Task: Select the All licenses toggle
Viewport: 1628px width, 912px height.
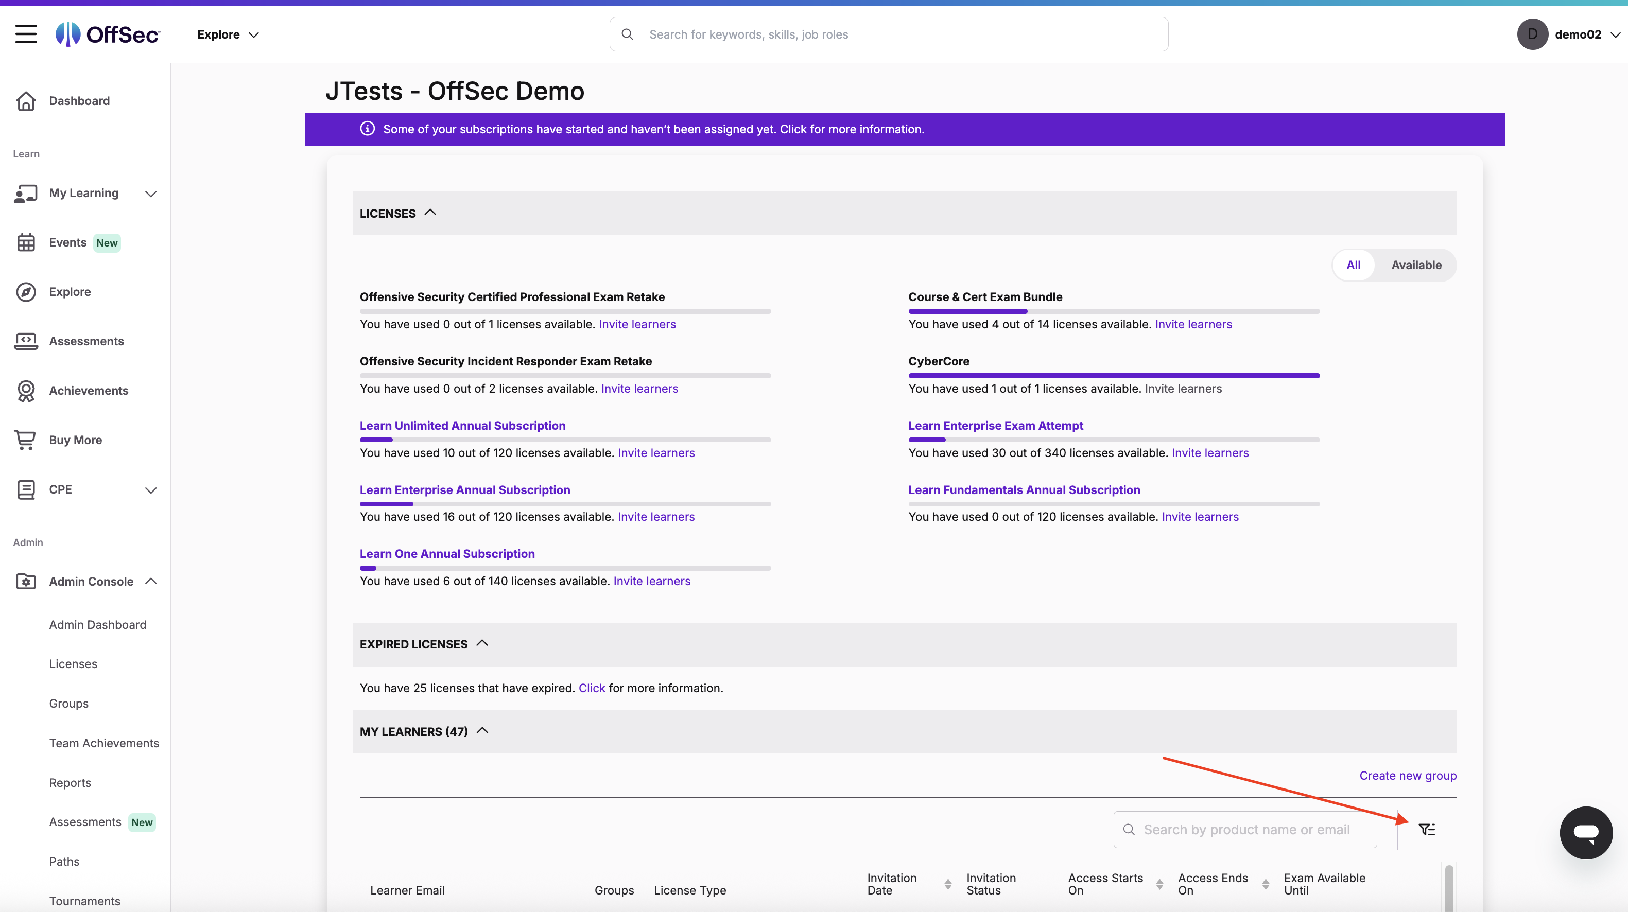Action: 1354,265
